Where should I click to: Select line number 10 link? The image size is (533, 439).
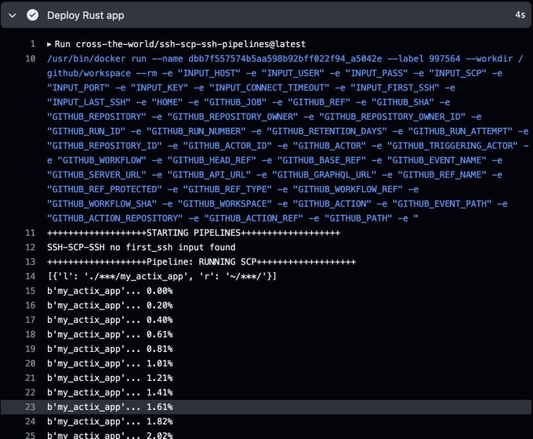tap(30, 59)
